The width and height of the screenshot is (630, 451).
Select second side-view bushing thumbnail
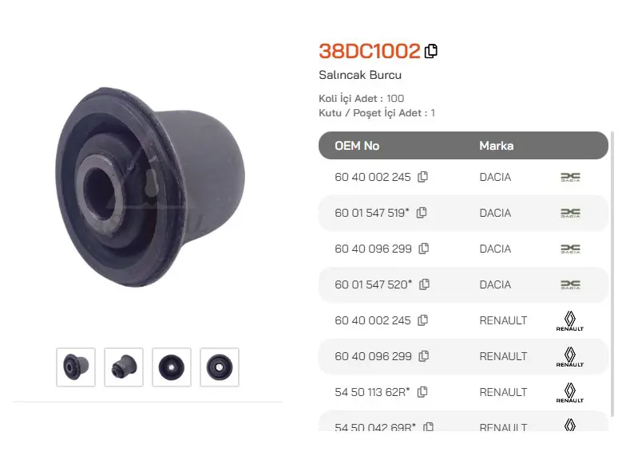(x=124, y=367)
